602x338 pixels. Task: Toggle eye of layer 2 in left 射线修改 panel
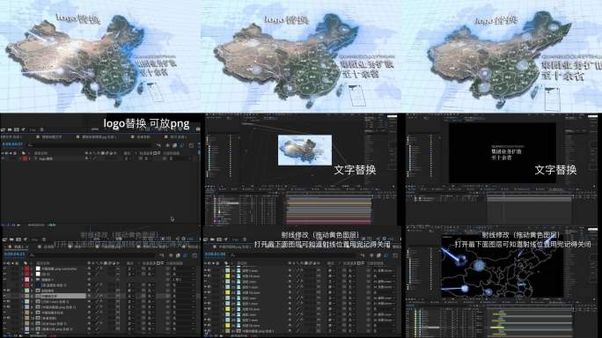click(4, 275)
